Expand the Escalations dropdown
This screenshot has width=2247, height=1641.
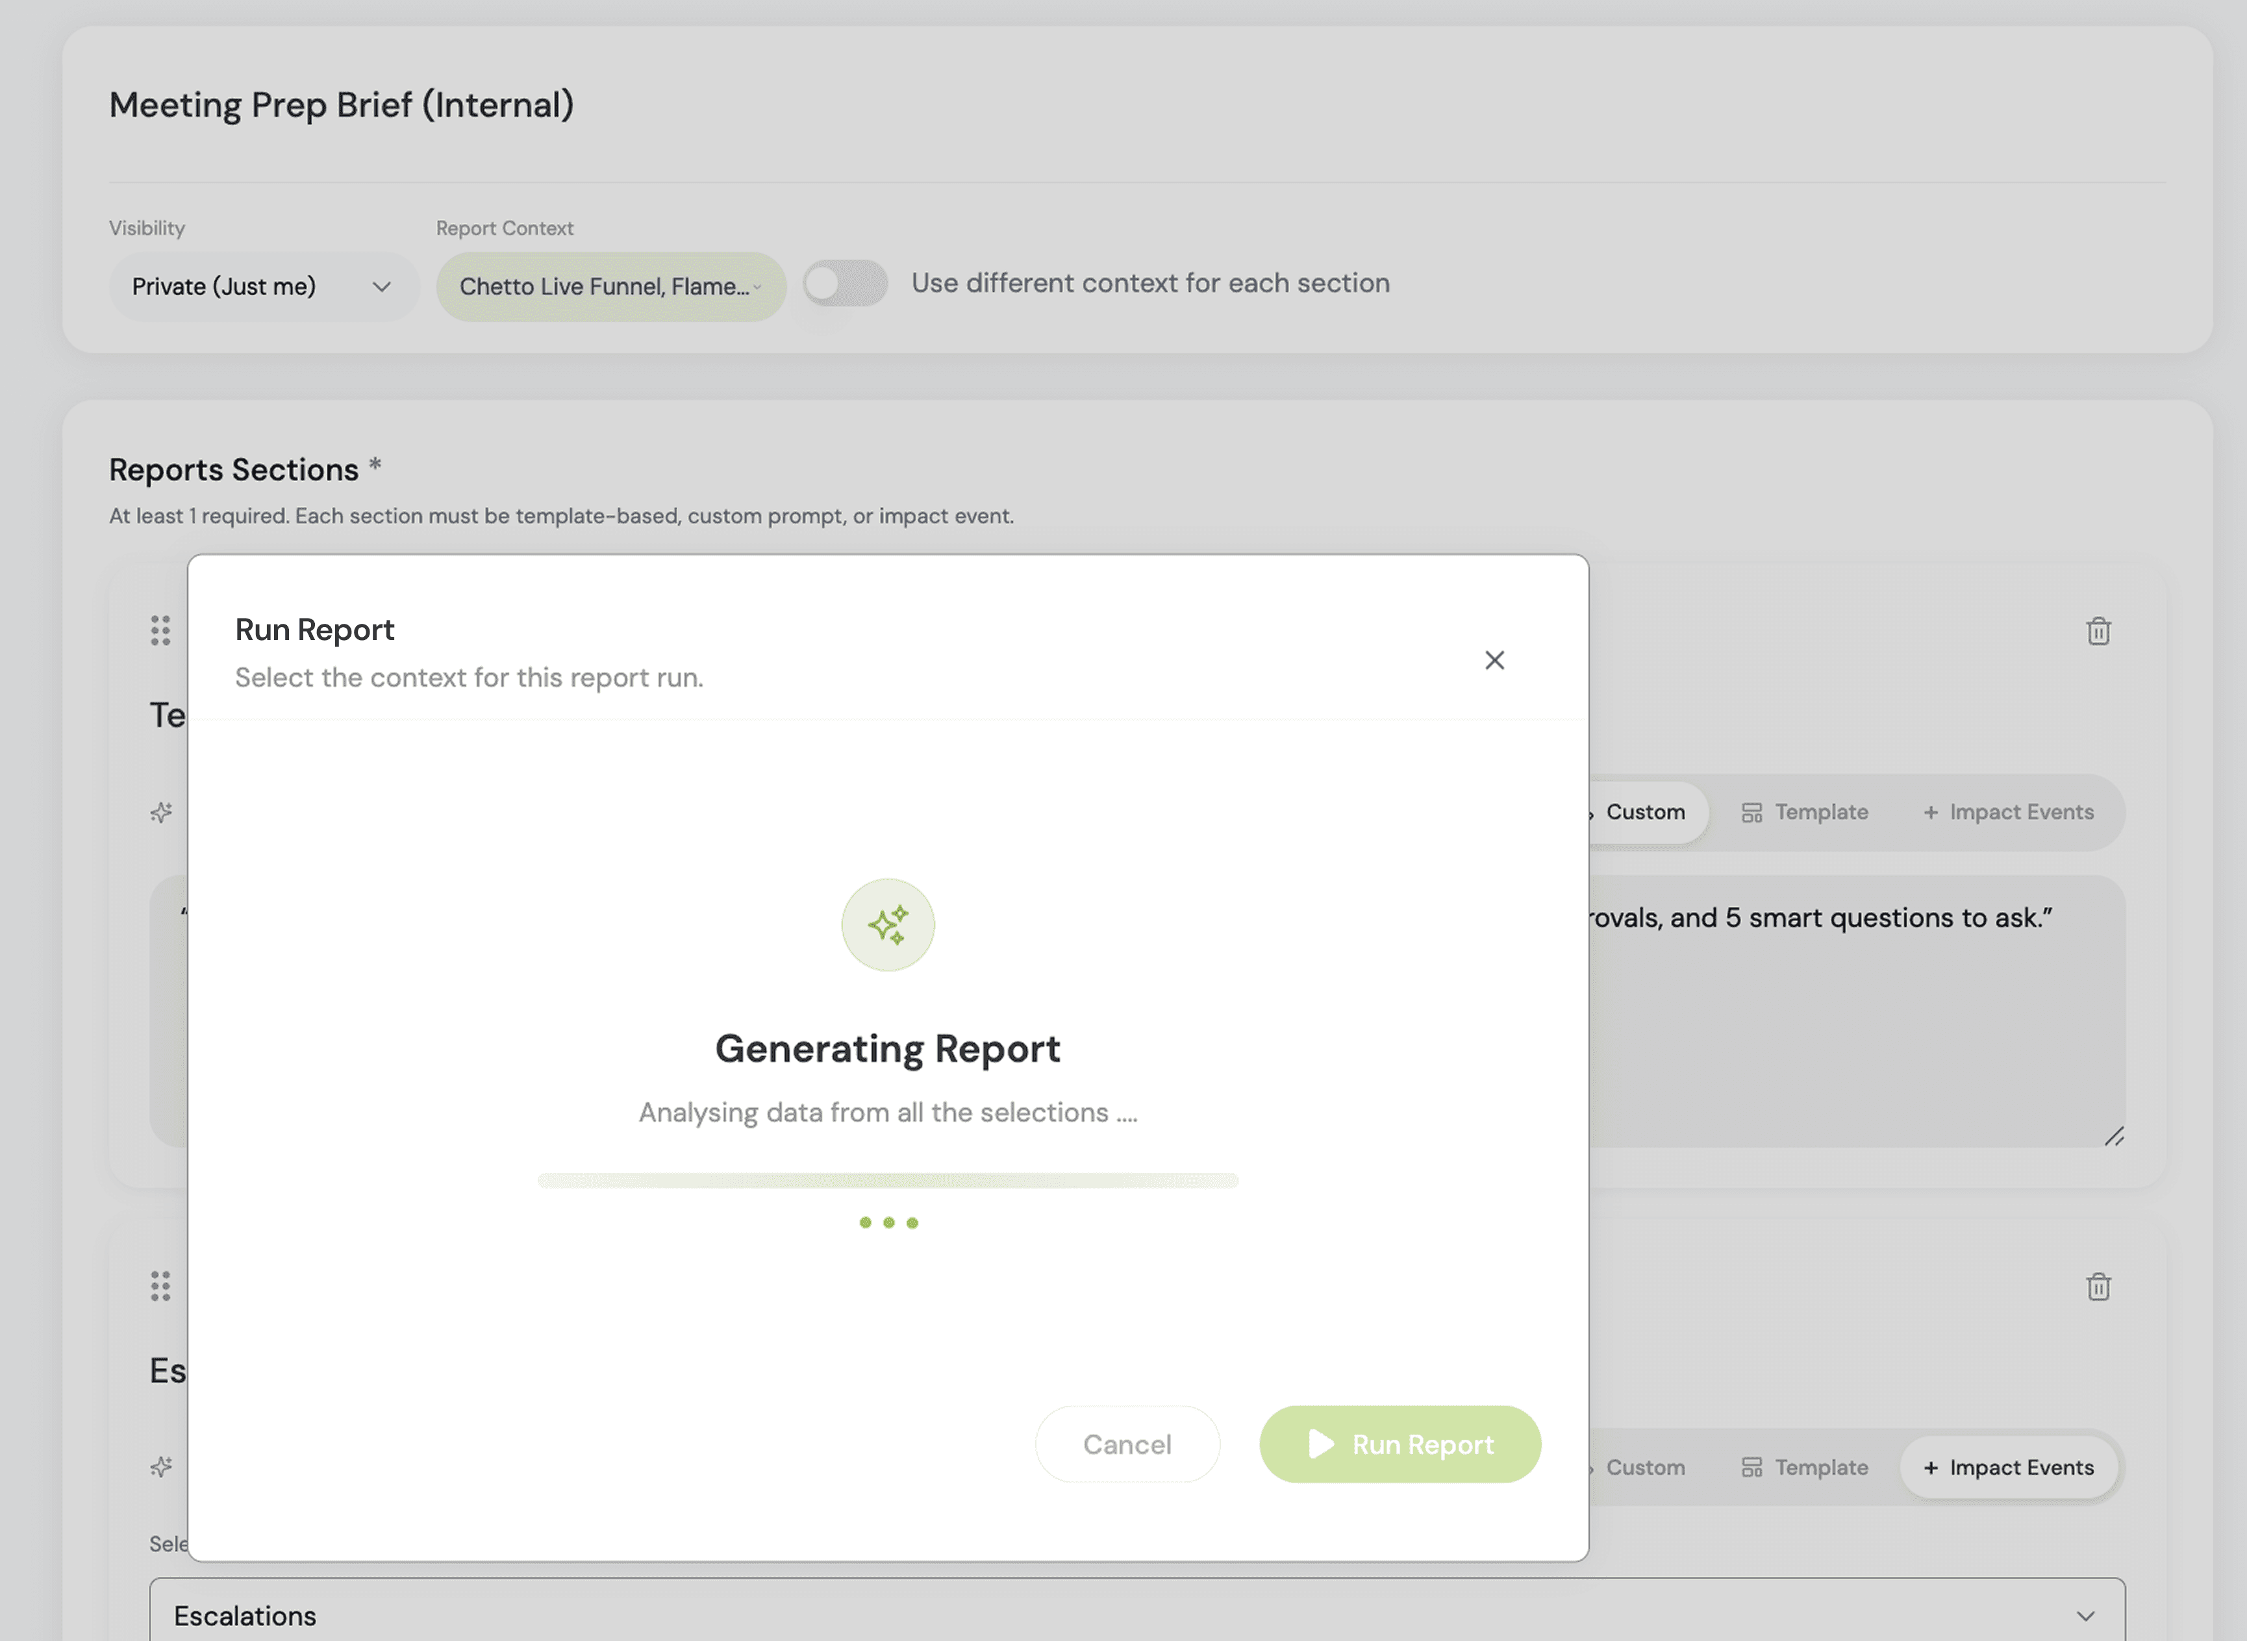tap(1137, 1615)
